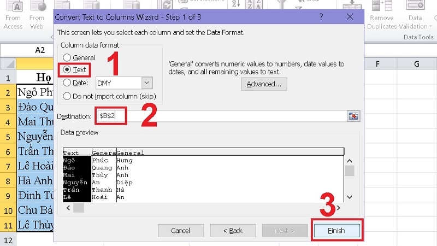Select column F header in the worksheet

pyautogui.click(x=377, y=64)
